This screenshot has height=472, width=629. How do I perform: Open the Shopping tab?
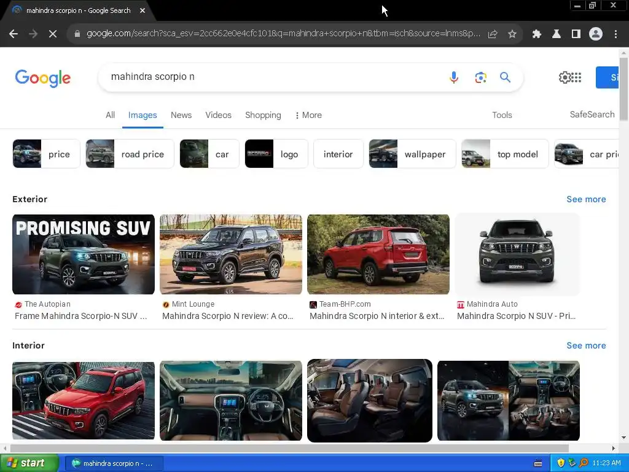click(263, 115)
